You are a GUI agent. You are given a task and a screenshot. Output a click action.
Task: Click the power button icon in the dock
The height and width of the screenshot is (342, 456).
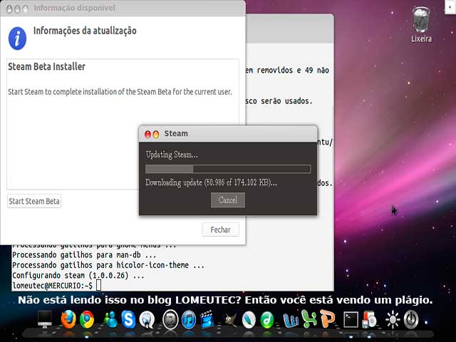click(411, 320)
